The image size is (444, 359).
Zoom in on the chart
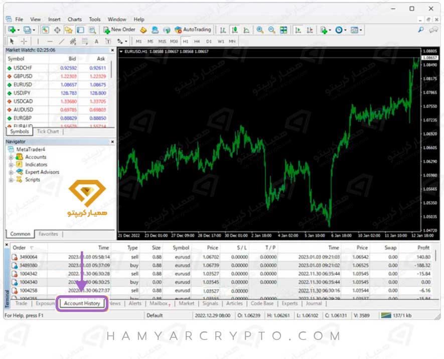[260, 30]
